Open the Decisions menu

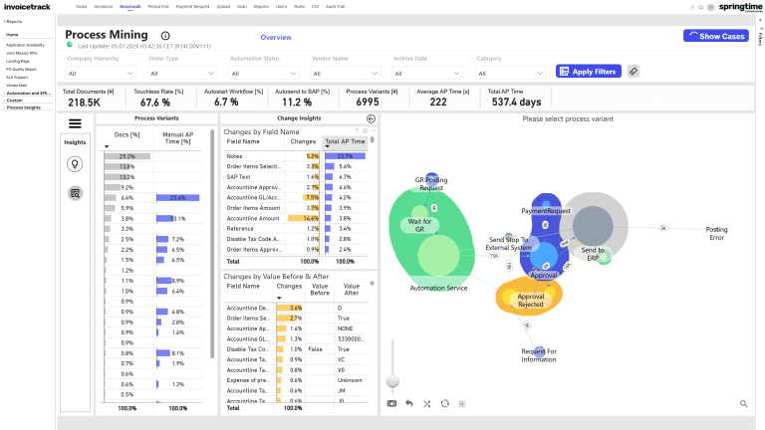(x=103, y=7)
